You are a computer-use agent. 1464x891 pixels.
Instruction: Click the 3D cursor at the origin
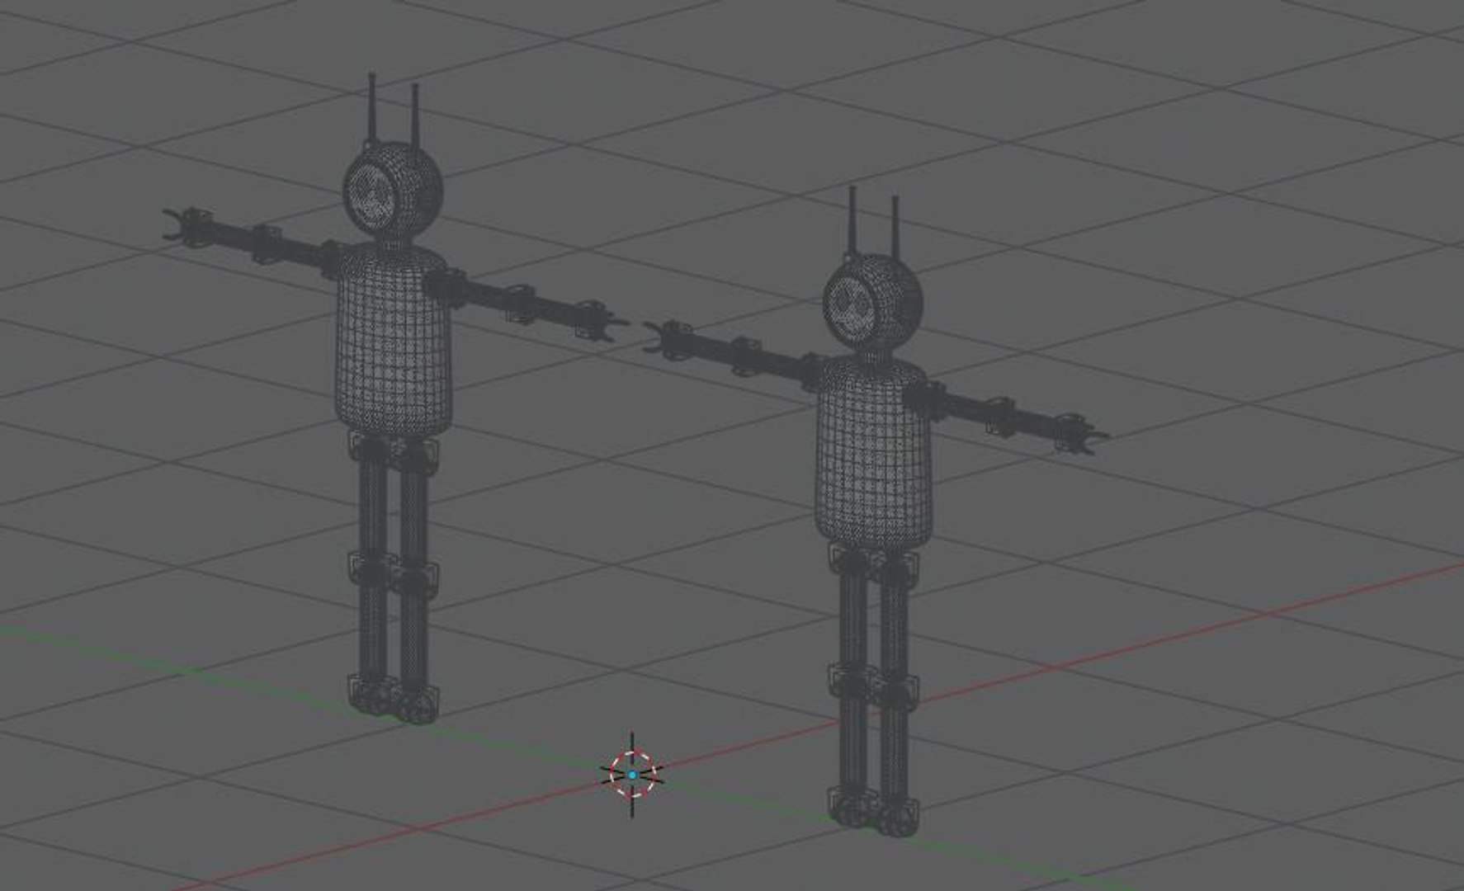[632, 775]
